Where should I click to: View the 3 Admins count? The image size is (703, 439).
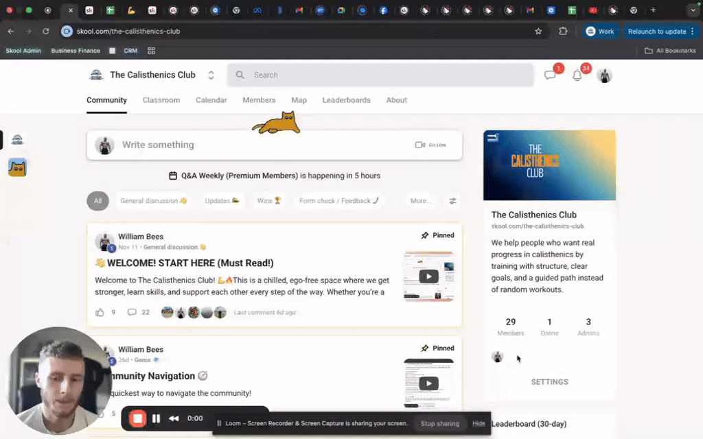click(588, 327)
